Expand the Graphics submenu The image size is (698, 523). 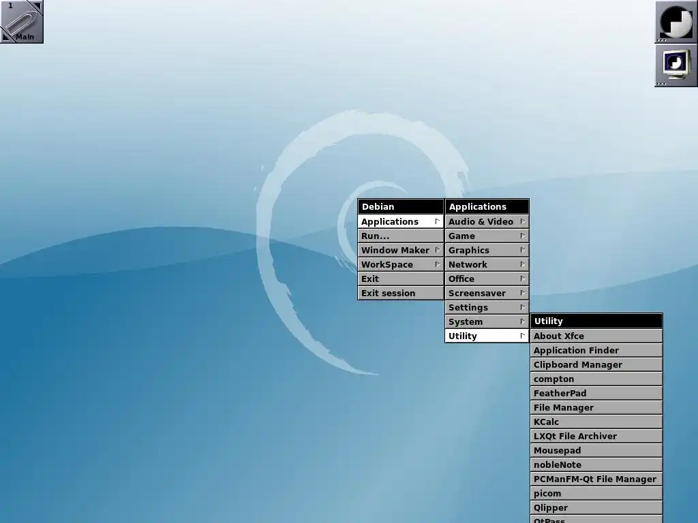[x=487, y=250]
